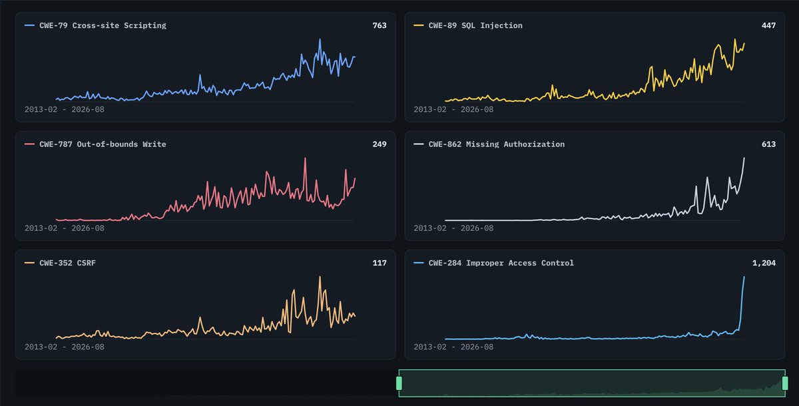The height and width of the screenshot is (406, 799).
Task: Click the Improper Access Control sparkline chart
Action: [x=595, y=307]
